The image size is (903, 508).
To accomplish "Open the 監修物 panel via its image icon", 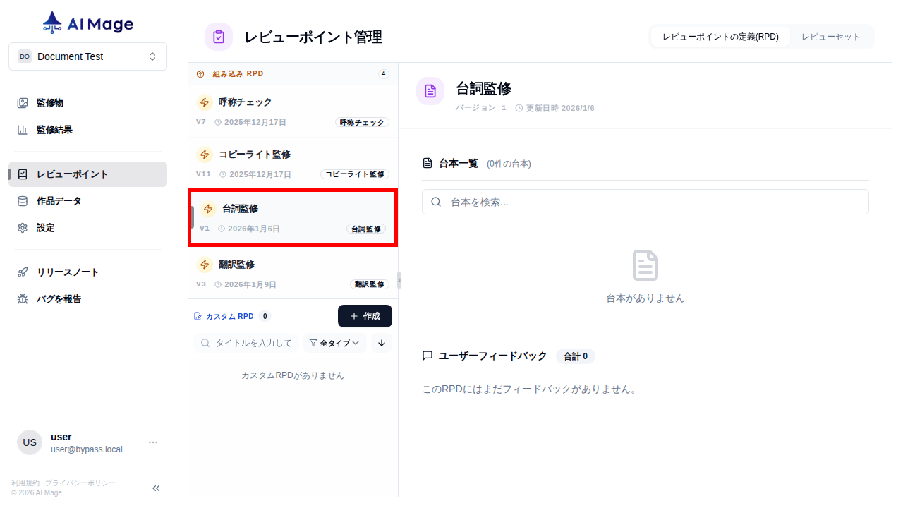I will click(x=22, y=102).
